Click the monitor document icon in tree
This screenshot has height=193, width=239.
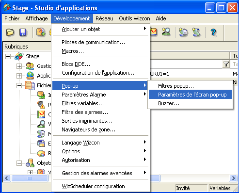pos(41,134)
